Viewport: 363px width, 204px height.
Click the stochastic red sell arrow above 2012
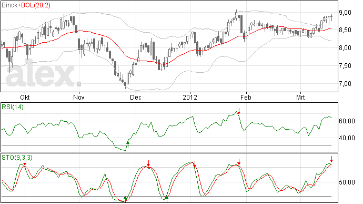pyautogui.click(x=195, y=164)
